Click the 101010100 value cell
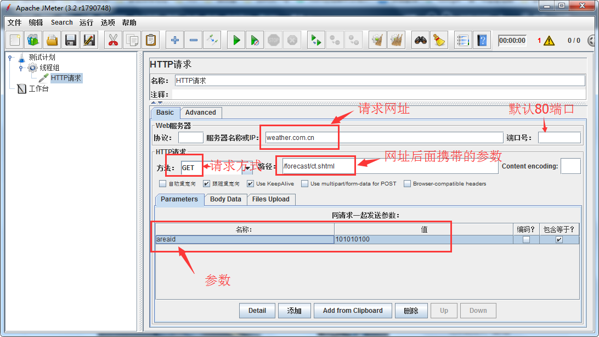This screenshot has height=337, width=599. tap(423, 239)
